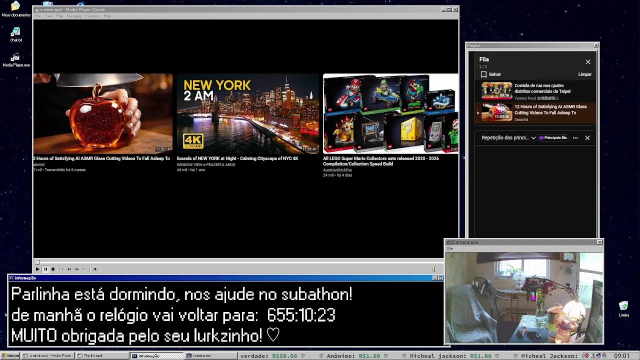Click the Media Player Classic title bar icon
640x360 pixels.
pos(36,9)
